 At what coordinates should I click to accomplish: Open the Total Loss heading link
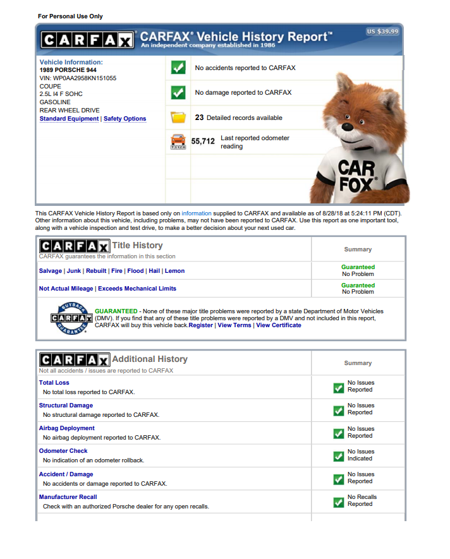tap(54, 383)
